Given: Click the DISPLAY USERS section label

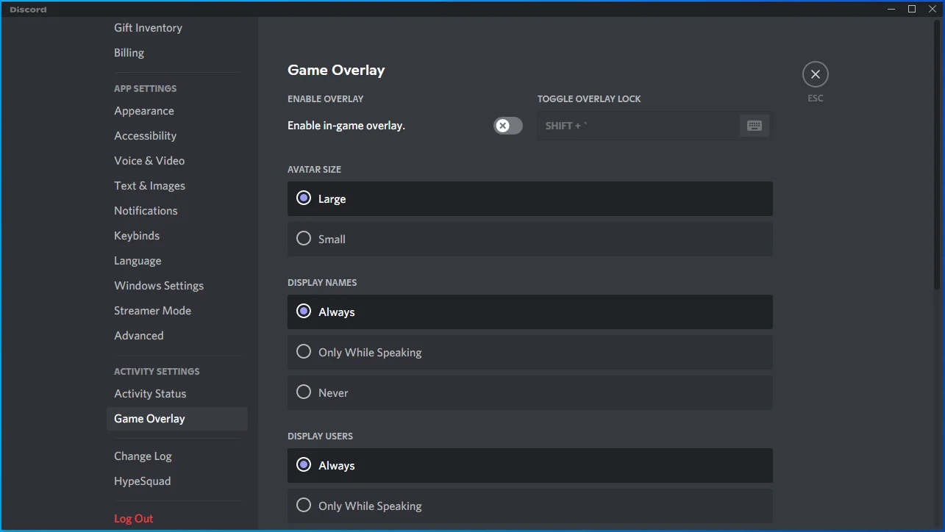Looking at the screenshot, I should [x=320, y=436].
